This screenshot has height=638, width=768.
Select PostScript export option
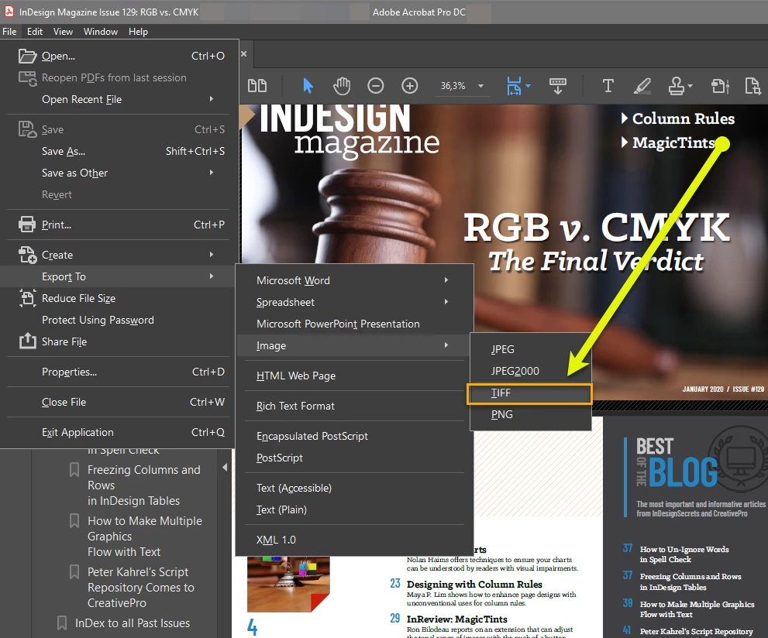(x=355, y=458)
